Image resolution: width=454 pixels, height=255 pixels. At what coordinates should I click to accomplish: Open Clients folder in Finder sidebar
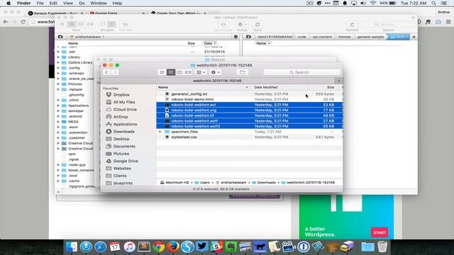coord(120,176)
